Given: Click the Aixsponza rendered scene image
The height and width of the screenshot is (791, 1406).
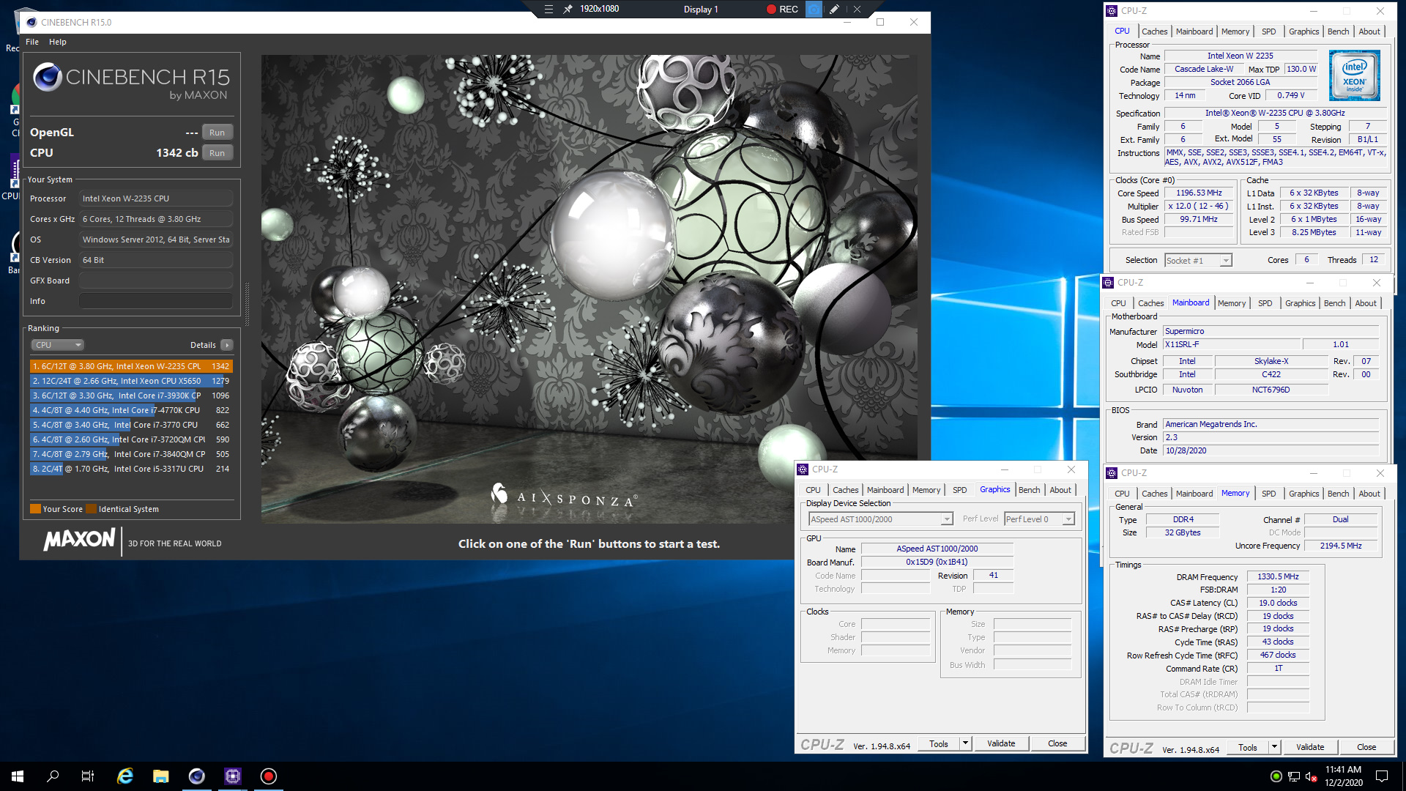Looking at the screenshot, I should click(x=589, y=289).
